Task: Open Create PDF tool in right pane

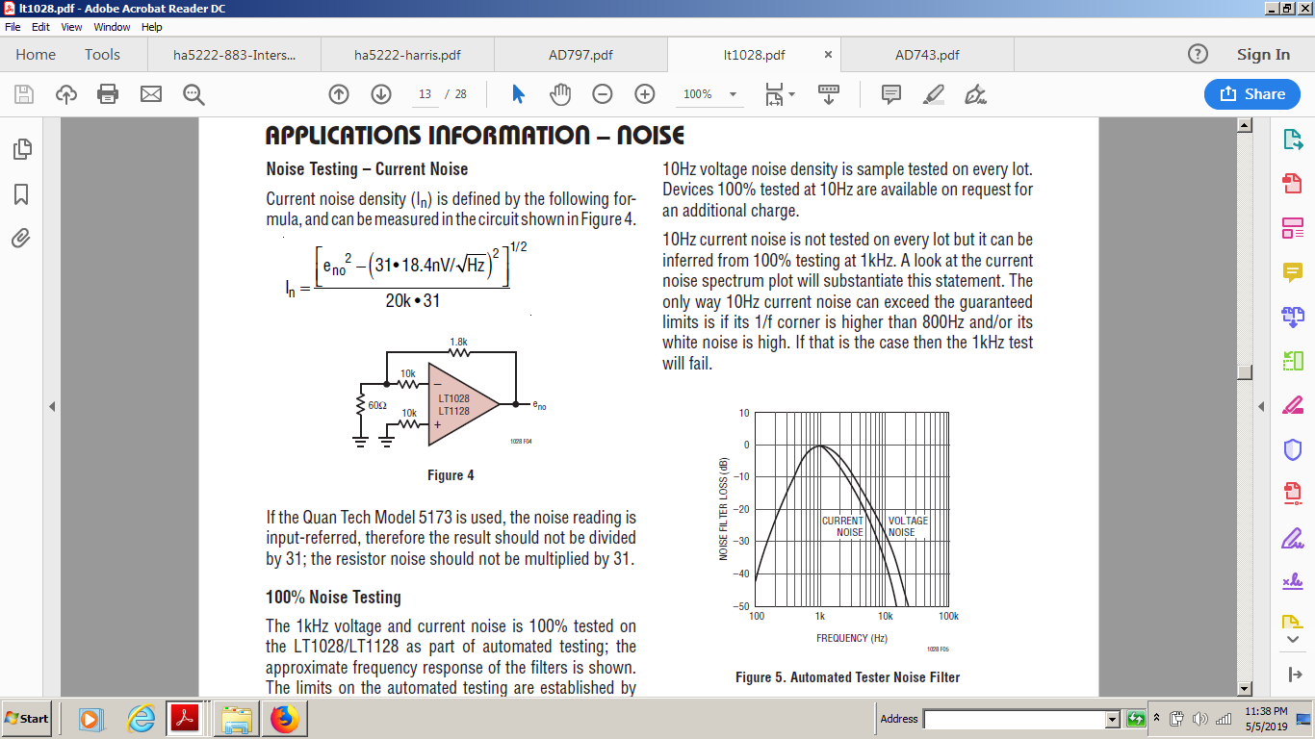Action: pyautogui.click(x=1292, y=184)
